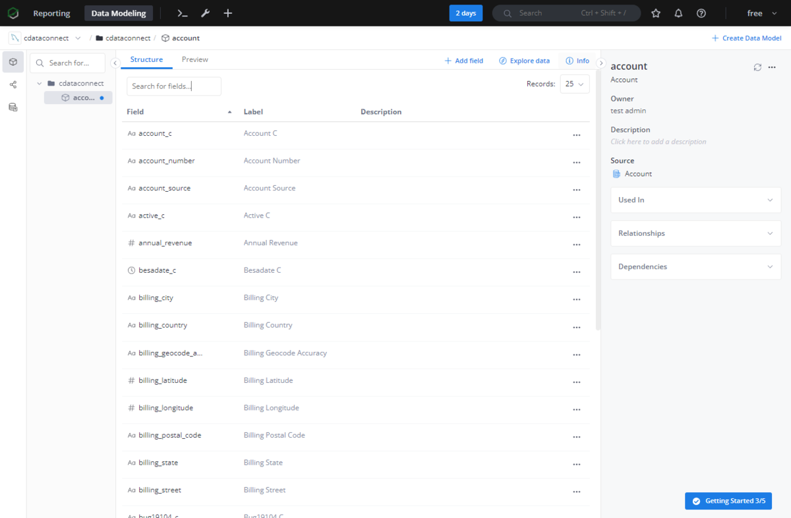Toggle the Info panel button
This screenshot has height=518, width=791.
coord(577,61)
